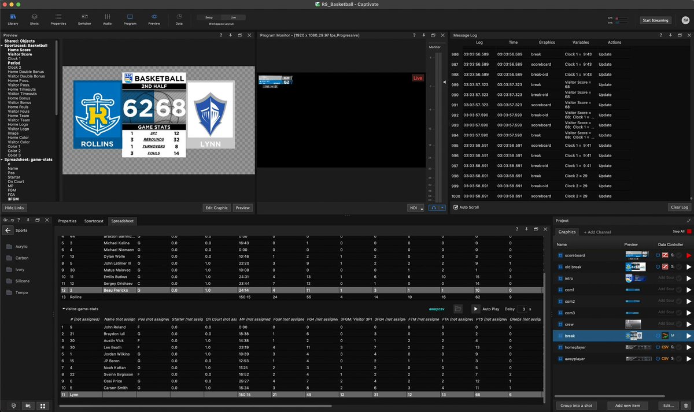694x412 pixels.
Task: Toggle power for homeplayer data controller
Action: 658,347
